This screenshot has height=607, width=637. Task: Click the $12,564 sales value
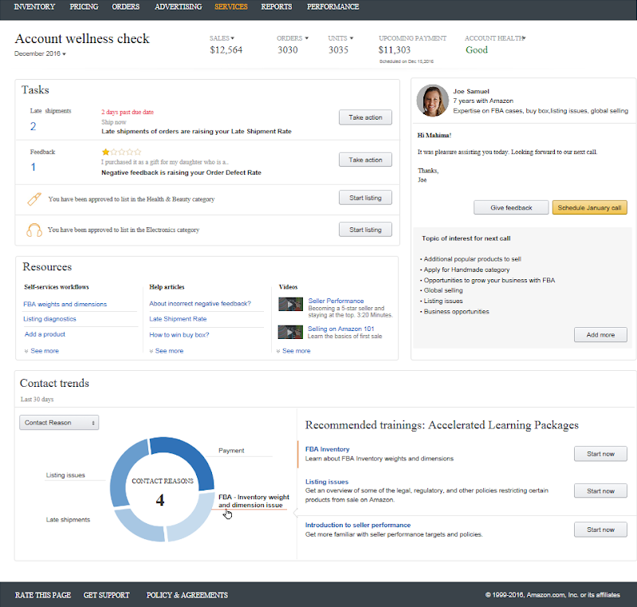(226, 50)
